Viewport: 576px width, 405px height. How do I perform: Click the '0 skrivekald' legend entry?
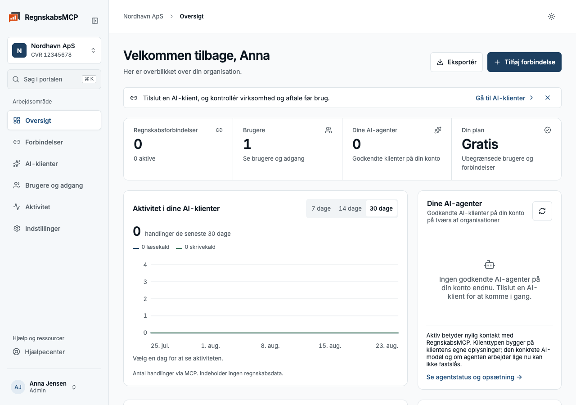point(196,247)
